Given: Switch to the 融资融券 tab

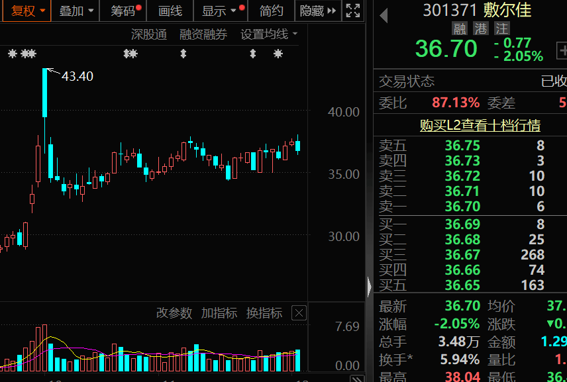Looking at the screenshot, I should (x=203, y=34).
